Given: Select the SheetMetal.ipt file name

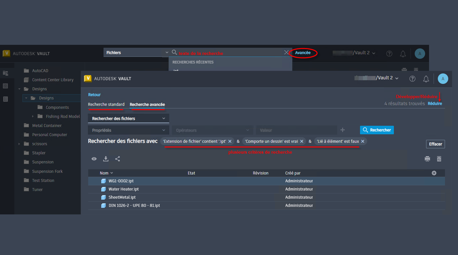Looking at the screenshot, I should tap(122, 197).
